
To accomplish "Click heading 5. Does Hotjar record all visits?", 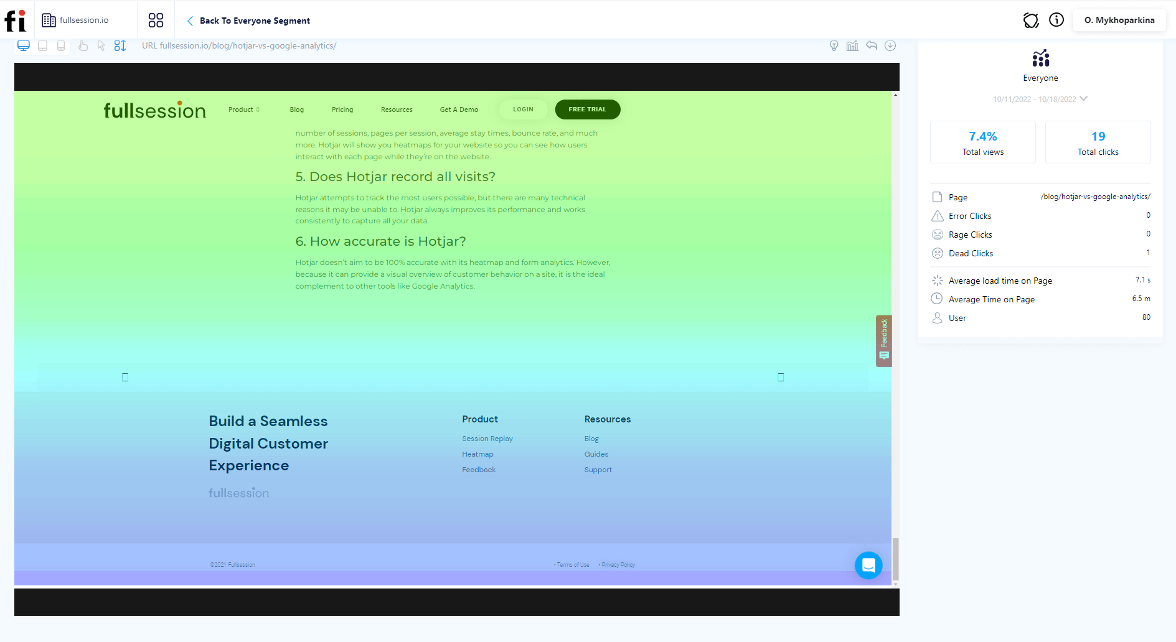I will click(395, 177).
